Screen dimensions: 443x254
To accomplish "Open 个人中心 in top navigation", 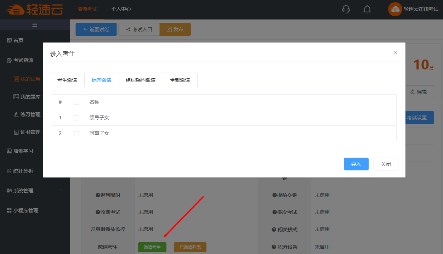I will tap(121, 9).
